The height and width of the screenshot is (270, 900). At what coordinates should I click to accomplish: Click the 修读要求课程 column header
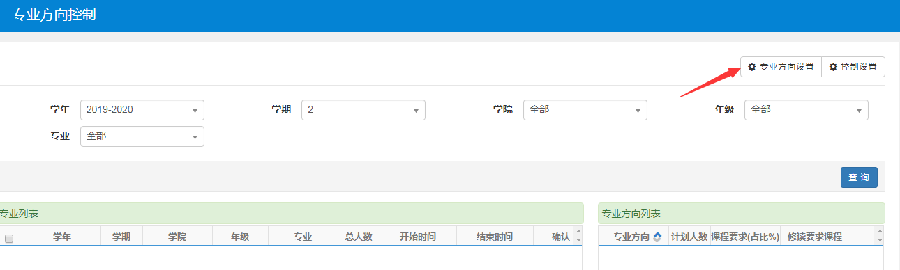point(815,237)
